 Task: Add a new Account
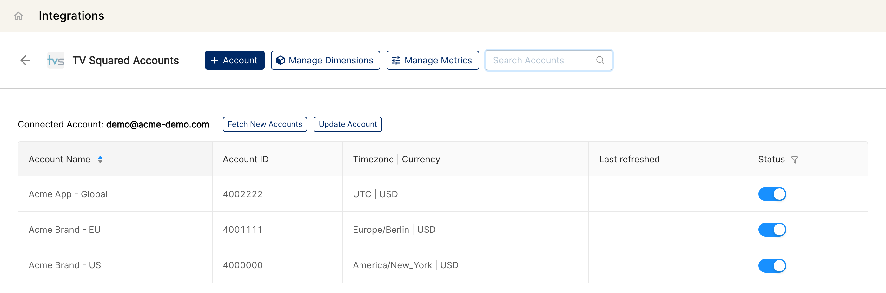coord(235,61)
